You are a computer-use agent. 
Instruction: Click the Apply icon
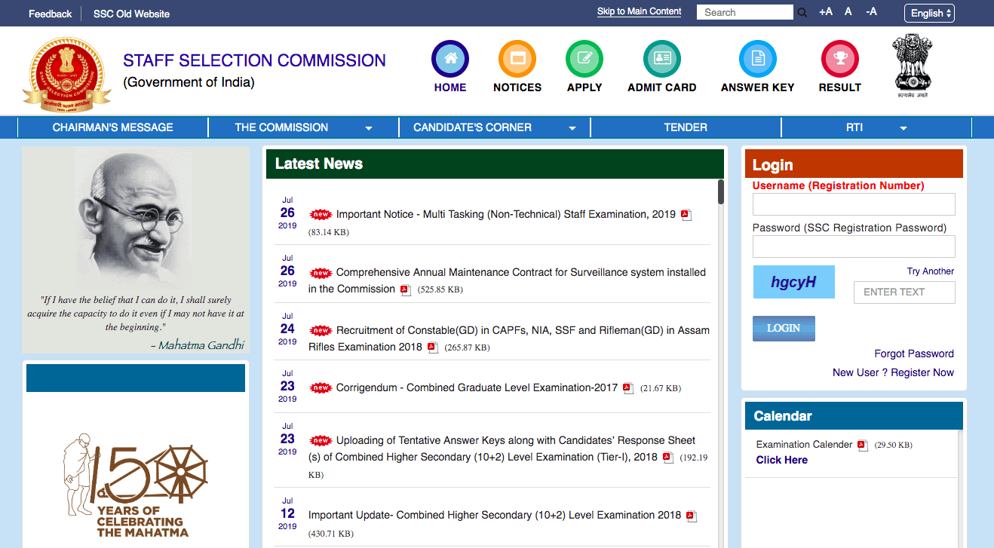pos(584,59)
